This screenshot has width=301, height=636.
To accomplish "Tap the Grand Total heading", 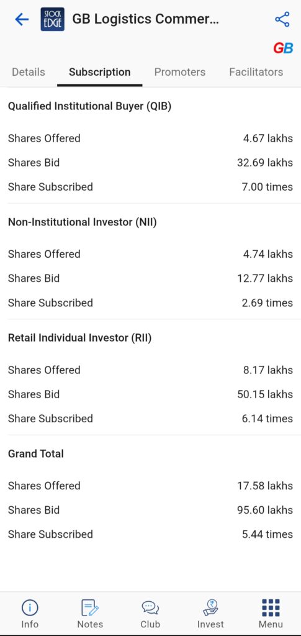I will point(36,453).
